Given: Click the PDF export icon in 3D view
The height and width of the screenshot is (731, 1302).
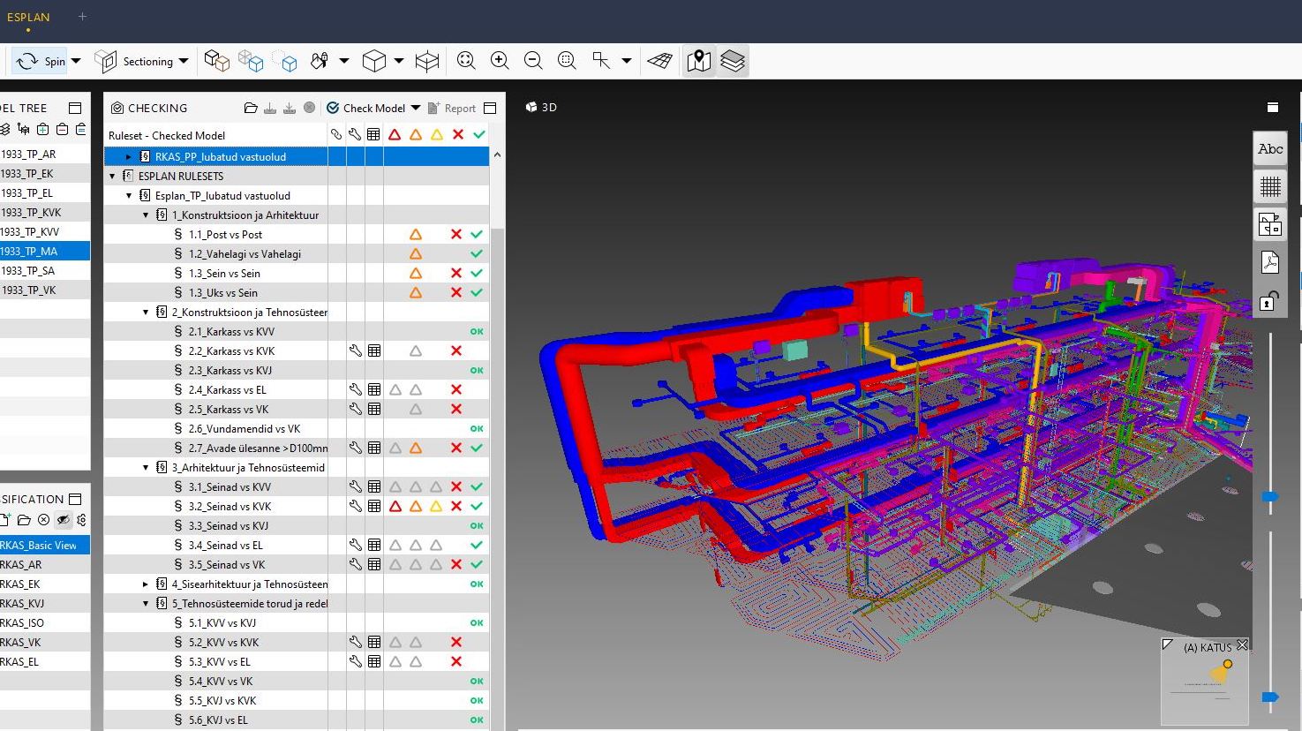Looking at the screenshot, I should coord(1270,262).
